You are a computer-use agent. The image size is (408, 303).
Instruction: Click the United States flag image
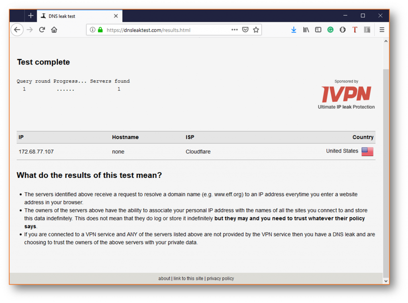click(x=367, y=151)
